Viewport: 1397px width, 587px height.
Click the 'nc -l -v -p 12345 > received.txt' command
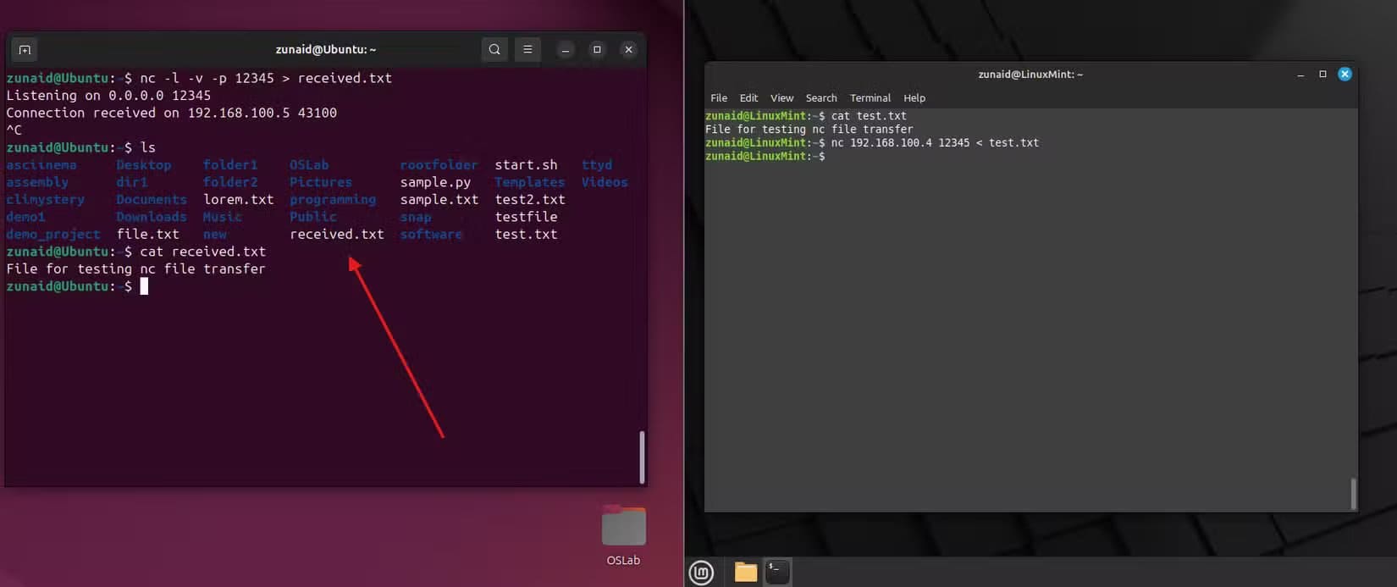[266, 78]
